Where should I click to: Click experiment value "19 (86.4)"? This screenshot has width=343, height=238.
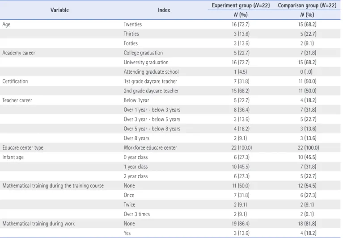pyautogui.click(x=241, y=224)
